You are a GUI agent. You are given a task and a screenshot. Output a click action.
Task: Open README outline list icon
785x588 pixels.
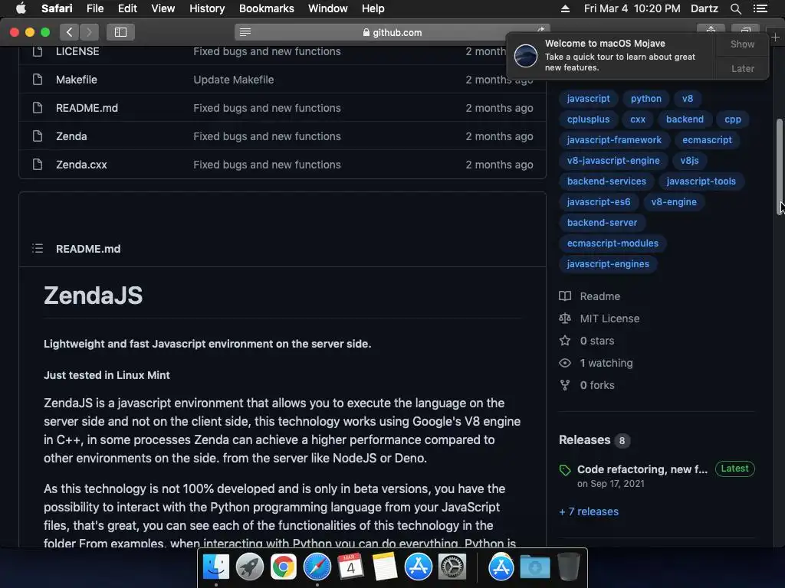[x=38, y=249]
